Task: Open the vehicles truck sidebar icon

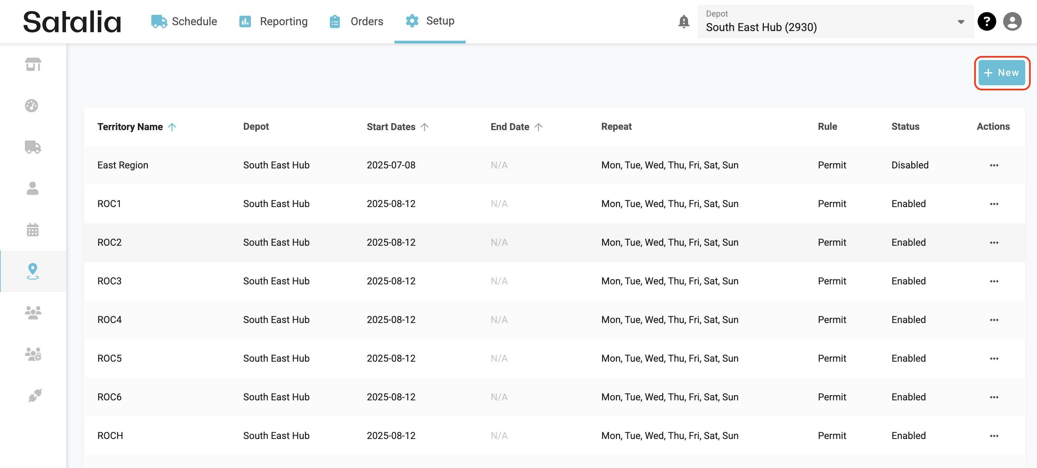Action: point(33,147)
